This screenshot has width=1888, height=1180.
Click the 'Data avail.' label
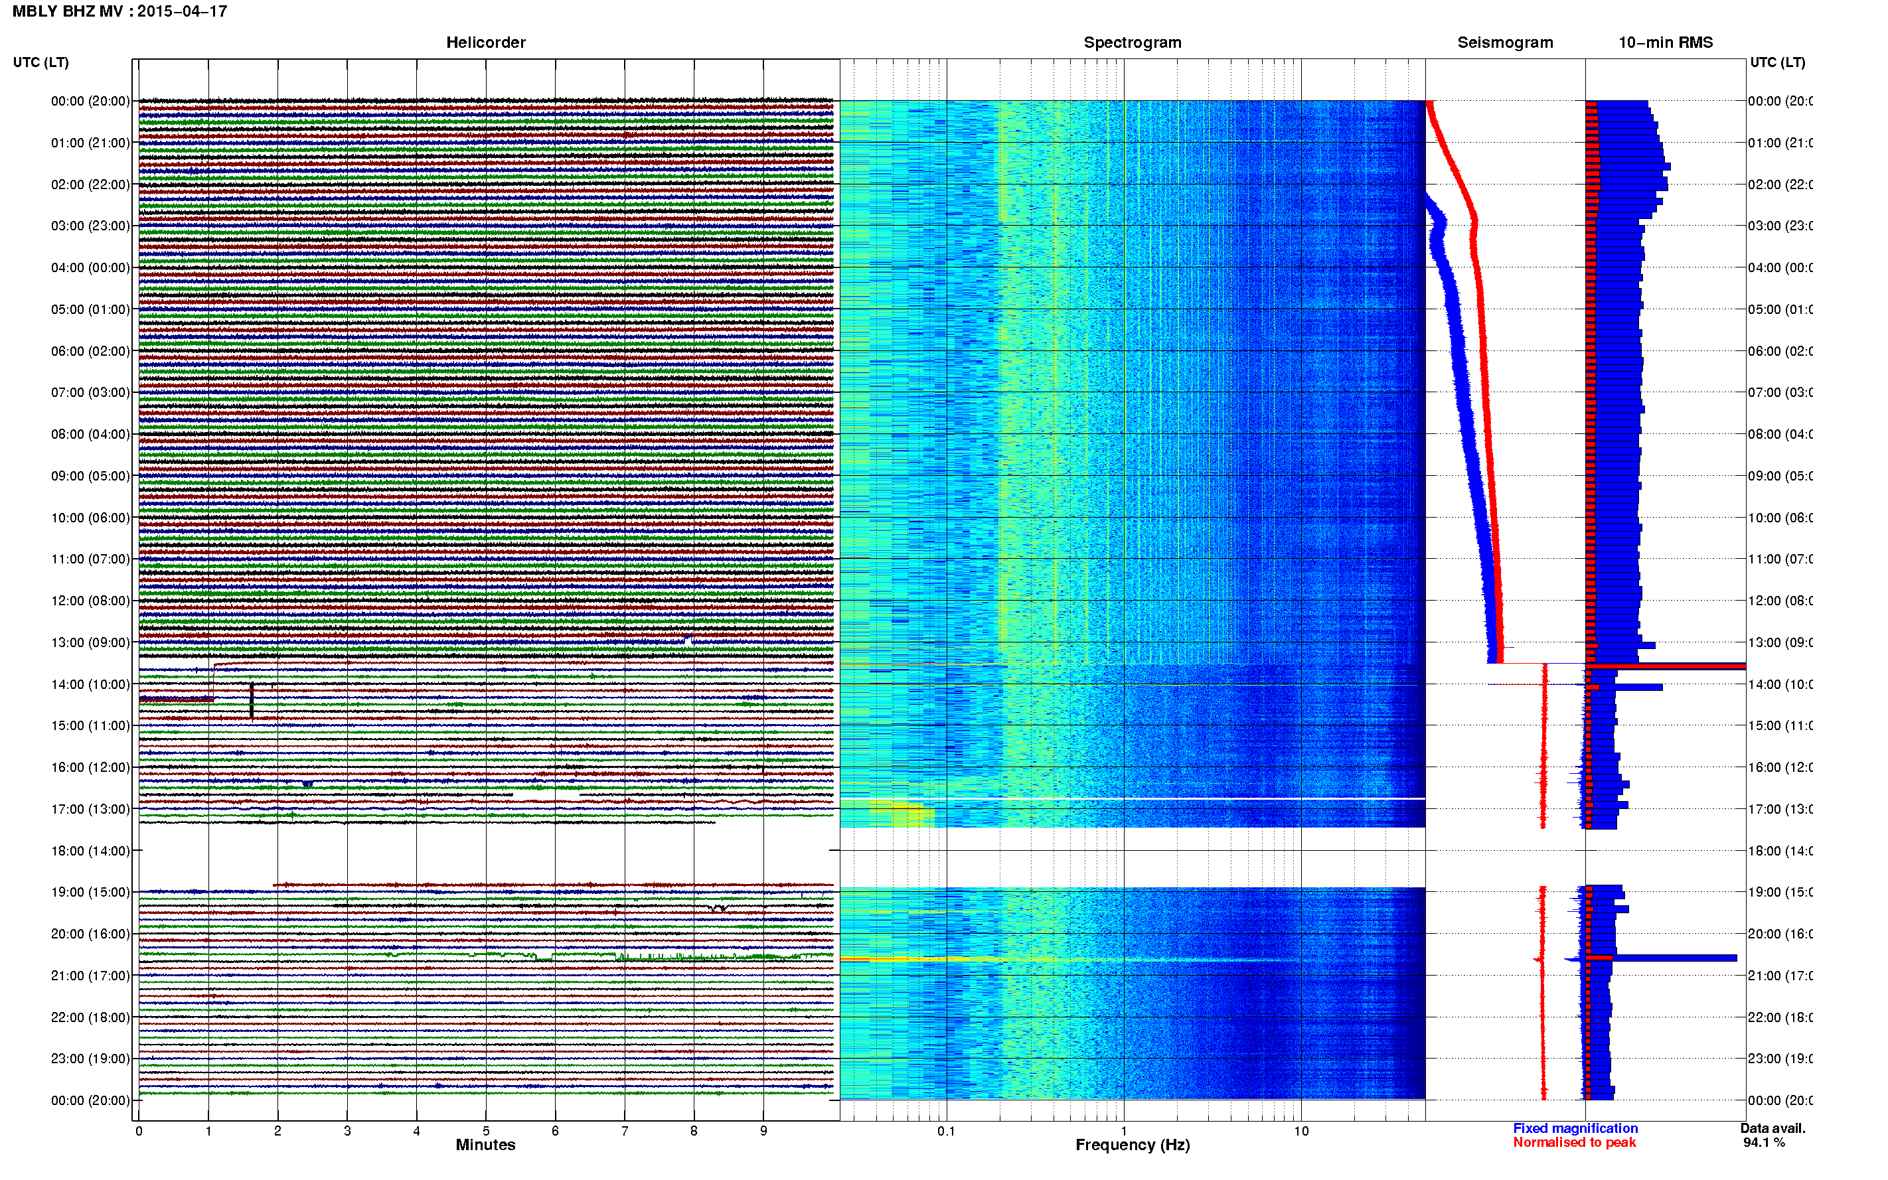(1773, 1128)
